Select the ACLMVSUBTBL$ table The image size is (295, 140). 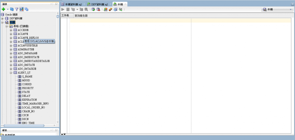pyautogui.click(x=28, y=46)
